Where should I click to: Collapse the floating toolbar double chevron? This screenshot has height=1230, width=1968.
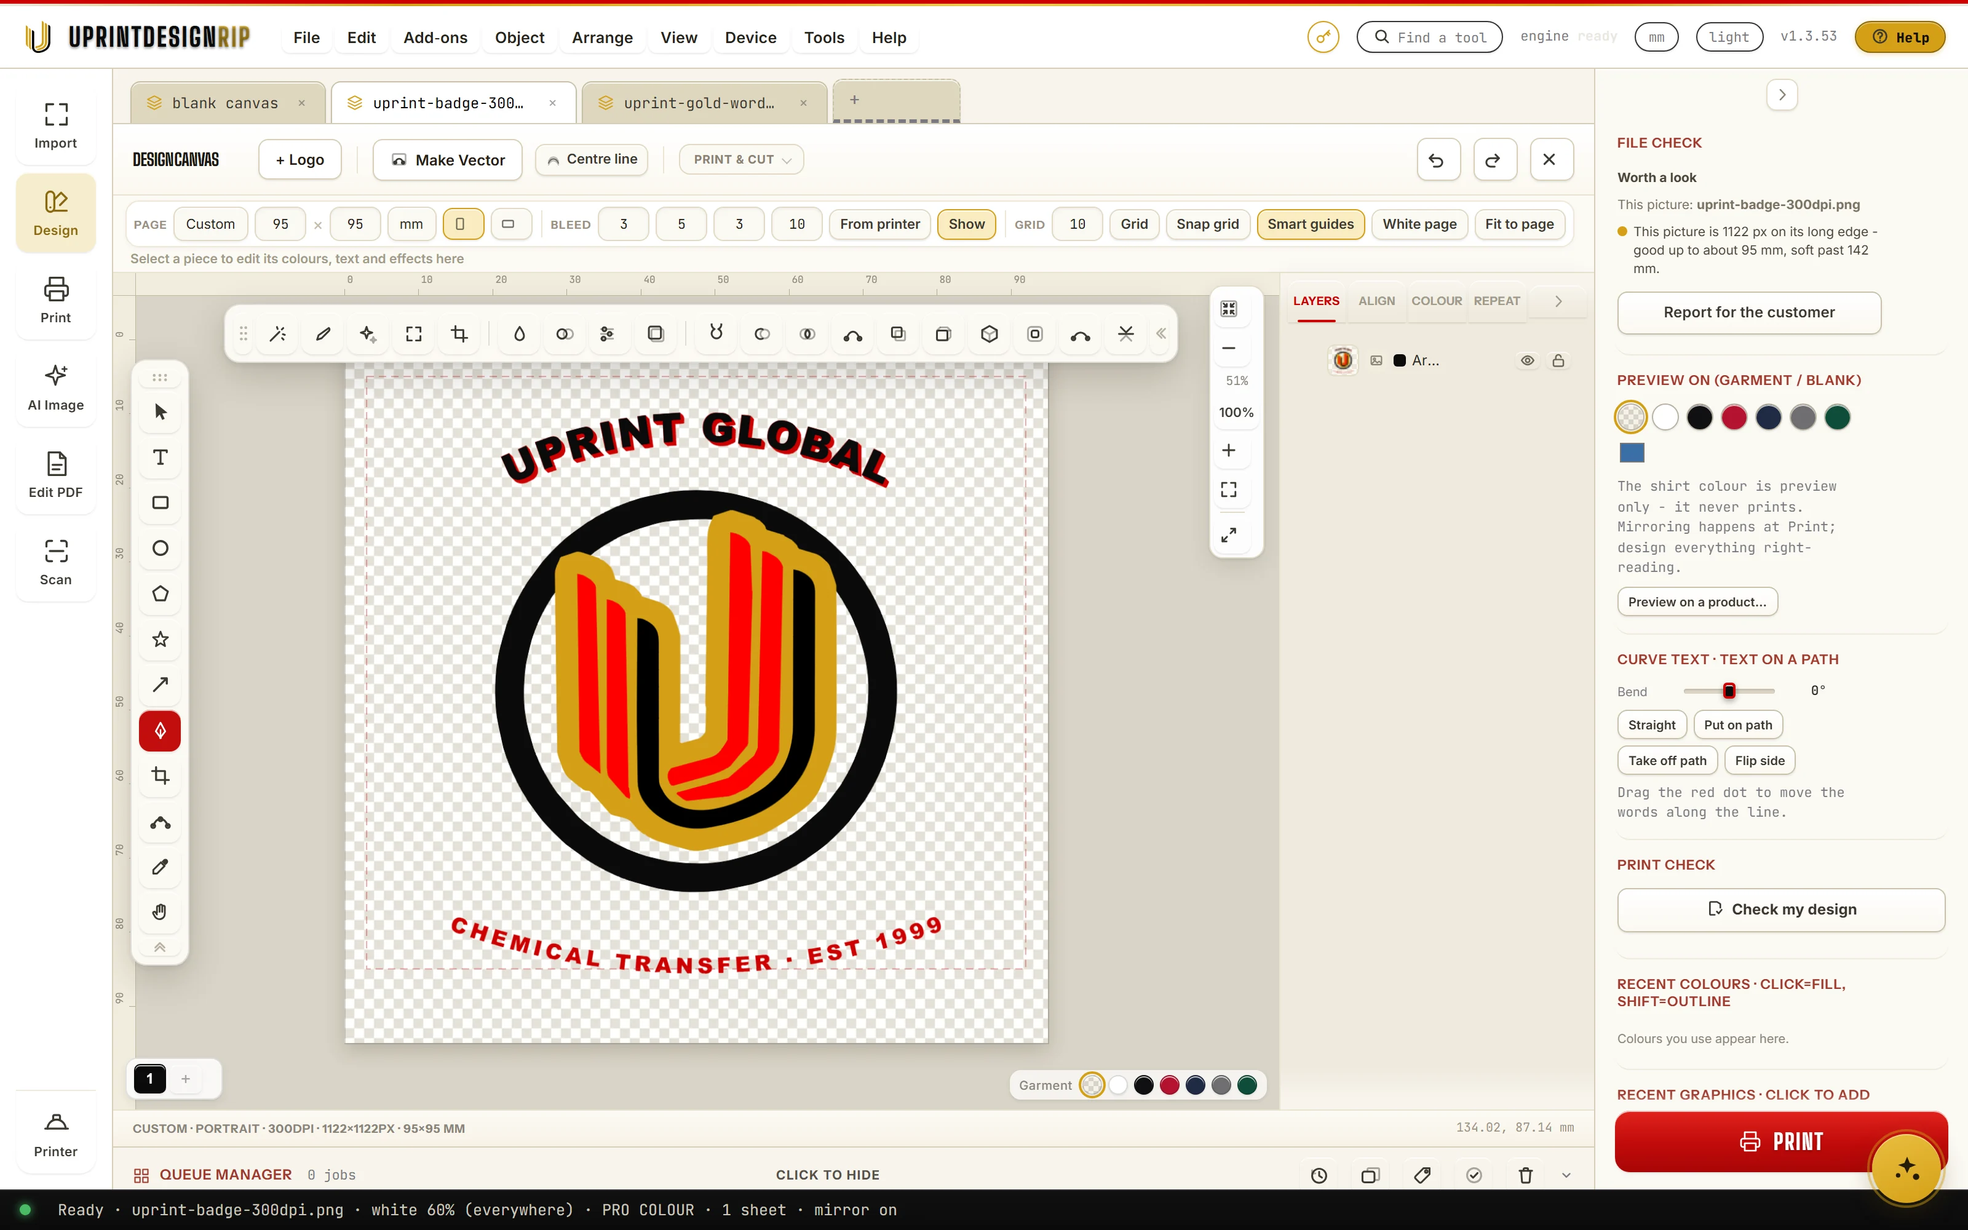1161,333
